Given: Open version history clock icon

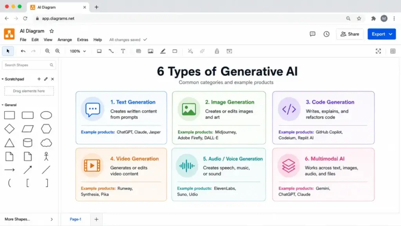Looking at the screenshot, I should pyautogui.click(x=326, y=34).
